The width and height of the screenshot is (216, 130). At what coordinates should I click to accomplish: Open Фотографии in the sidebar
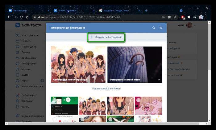pos(26,64)
